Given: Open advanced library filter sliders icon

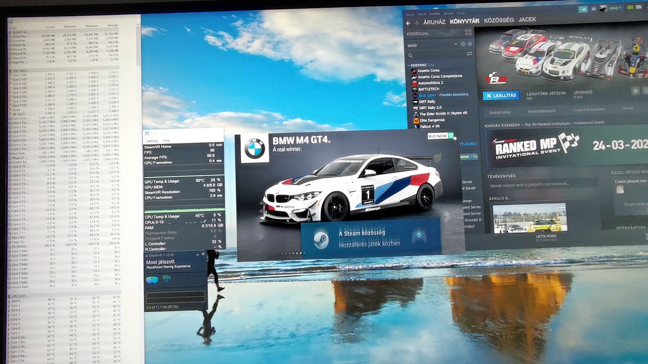Looking at the screenshot, I should tap(469, 54).
